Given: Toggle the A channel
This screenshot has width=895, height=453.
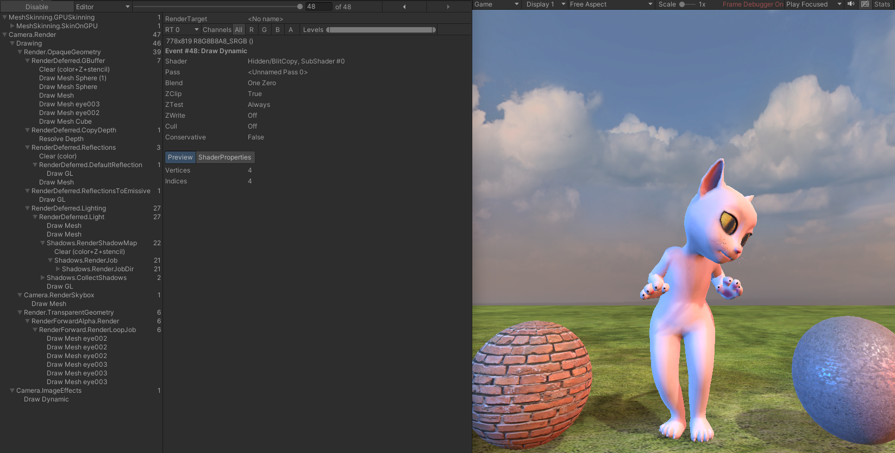Looking at the screenshot, I should coord(291,30).
